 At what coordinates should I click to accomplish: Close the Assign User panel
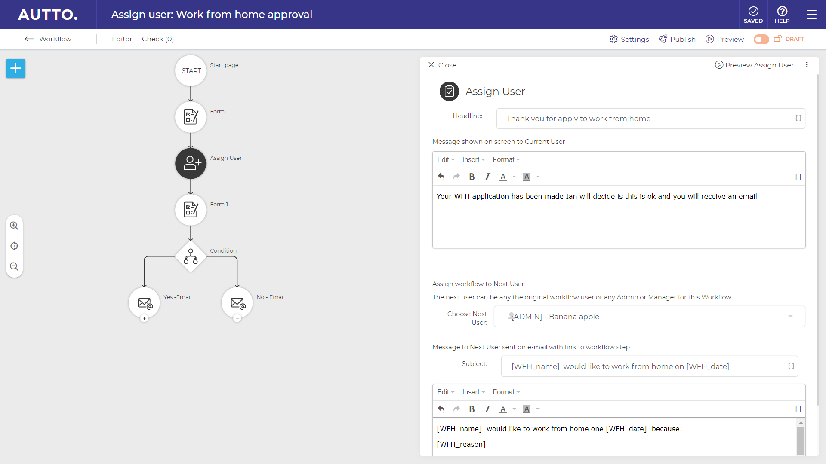click(x=442, y=65)
